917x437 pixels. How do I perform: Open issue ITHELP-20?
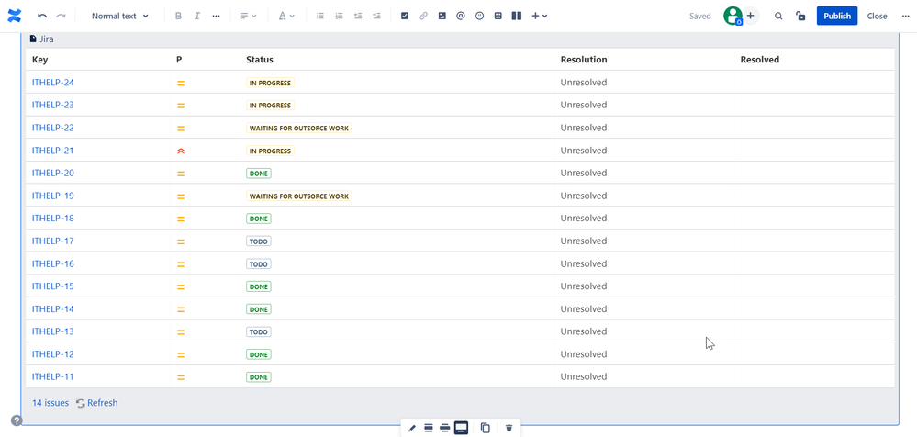(52, 174)
